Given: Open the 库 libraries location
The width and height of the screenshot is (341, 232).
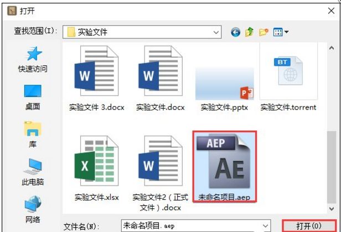Looking at the screenshot, I should pos(33,135).
